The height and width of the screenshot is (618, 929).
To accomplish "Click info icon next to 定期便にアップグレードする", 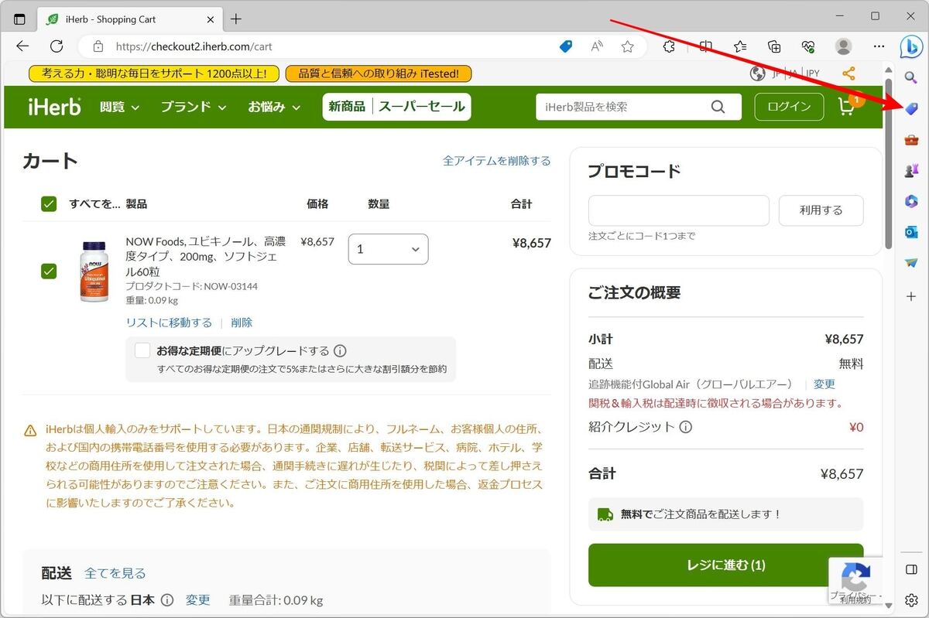I will click(340, 350).
